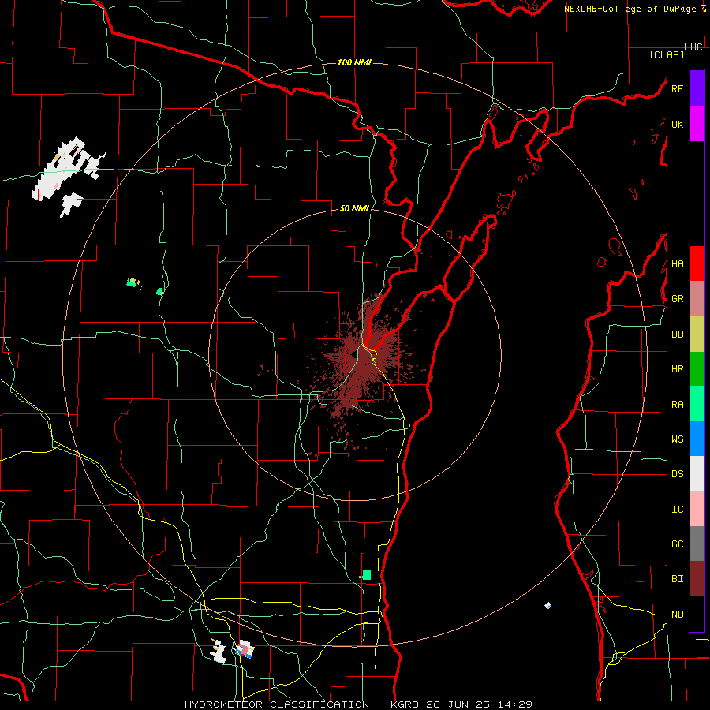Click the RA light green legend swatch

point(697,404)
